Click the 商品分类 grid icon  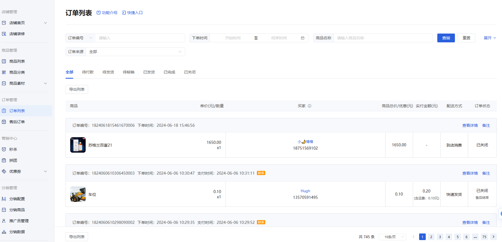click(x=4, y=72)
